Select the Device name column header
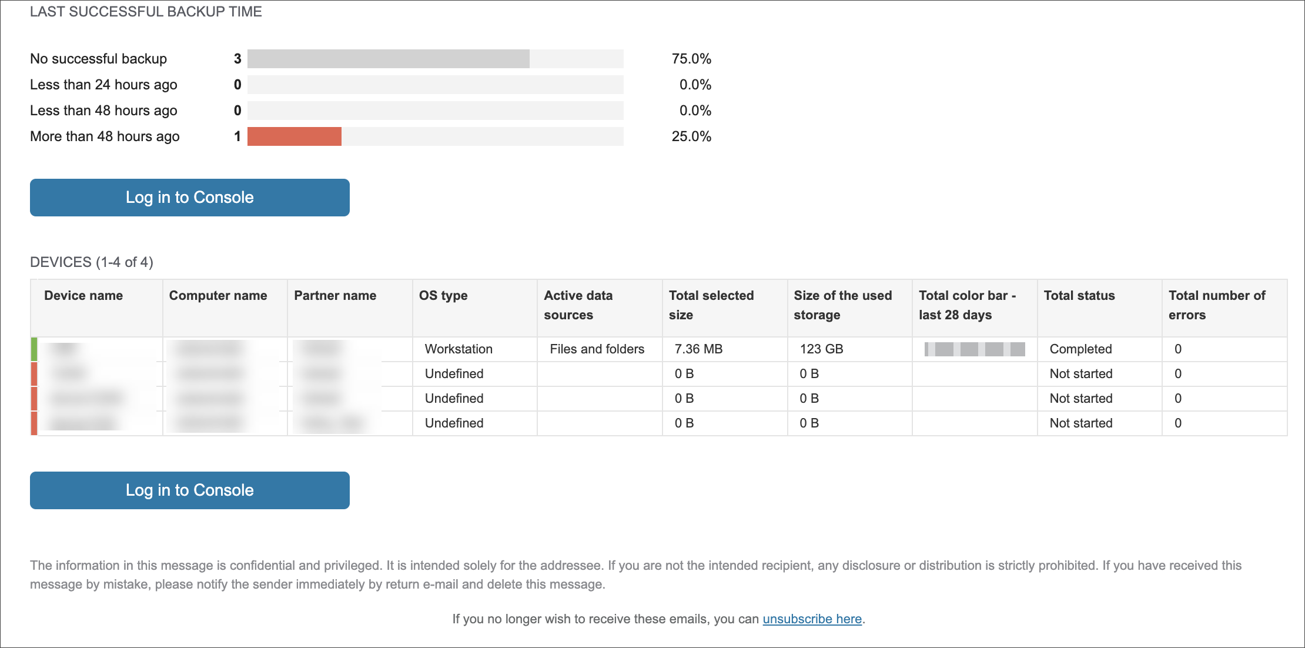Image resolution: width=1305 pixels, height=648 pixels. point(83,296)
